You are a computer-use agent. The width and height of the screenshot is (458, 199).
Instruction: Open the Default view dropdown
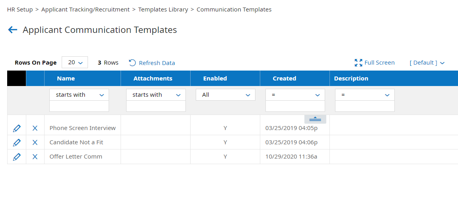click(x=427, y=63)
